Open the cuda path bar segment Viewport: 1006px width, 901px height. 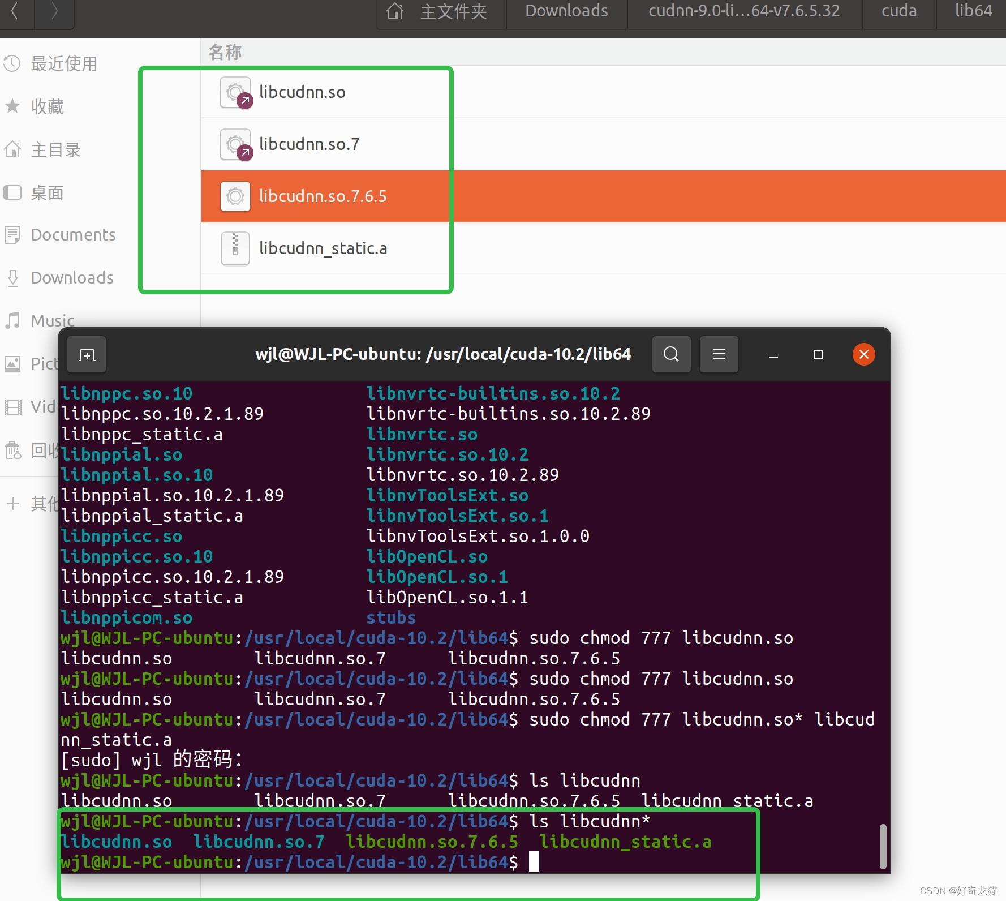(899, 11)
